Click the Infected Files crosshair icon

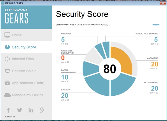(7, 59)
